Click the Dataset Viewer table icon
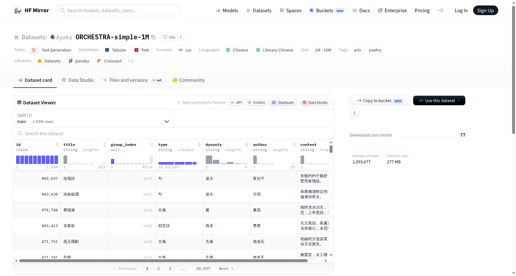 click(x=19, y=103)
